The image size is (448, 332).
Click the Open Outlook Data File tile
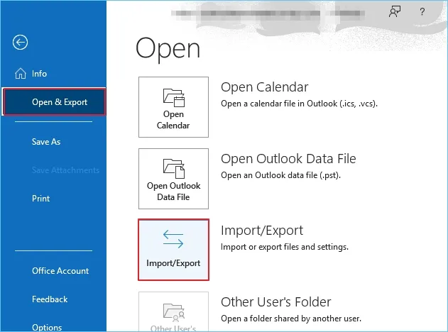(x=173, y=179)
